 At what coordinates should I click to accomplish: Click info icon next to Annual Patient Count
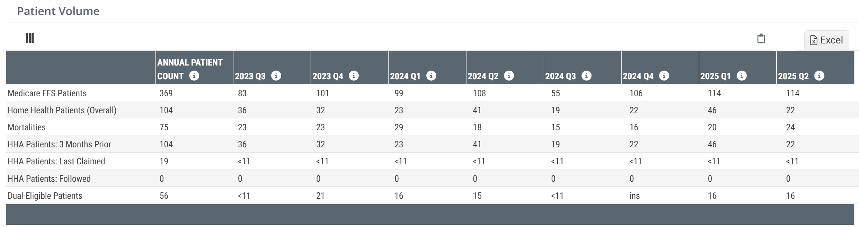pyautogui.click(x=194, y=76)
